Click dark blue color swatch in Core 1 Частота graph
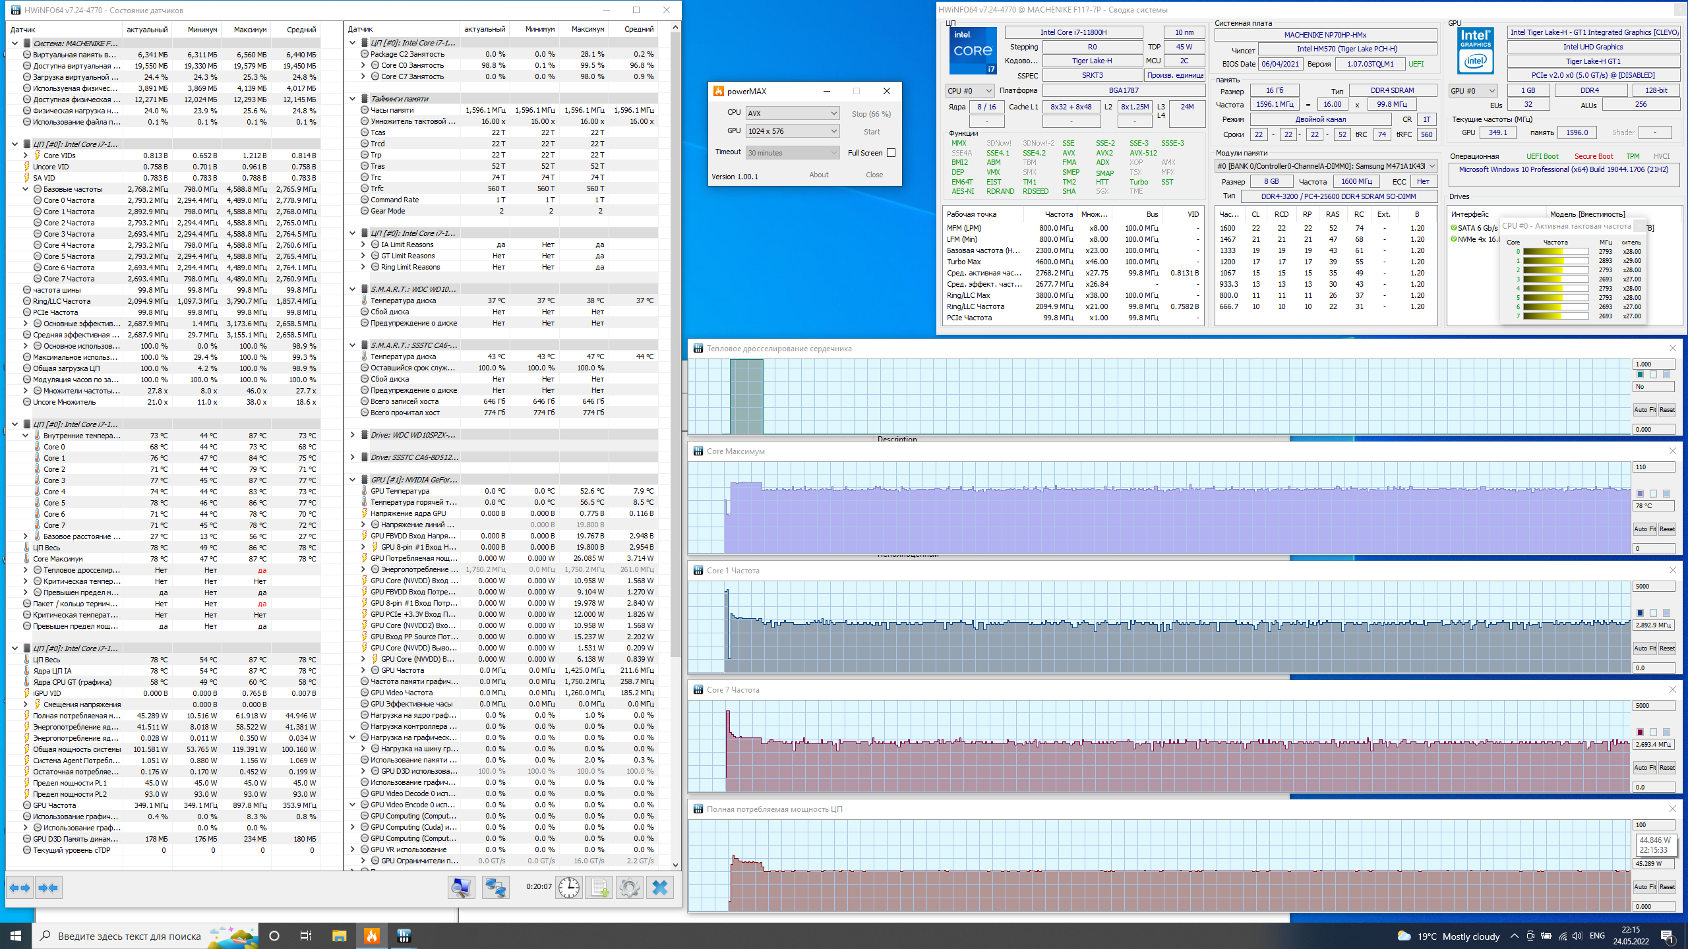The width and height of the screenshot is (1688, 949). 1640,613
